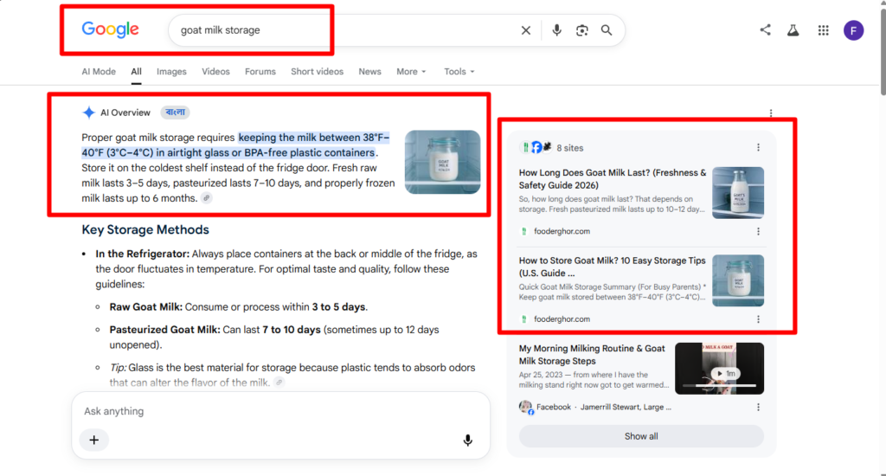Screen dimensions: 886x476
Task: Click the 'AI Overview' label text
Action: tap(125, 113)
